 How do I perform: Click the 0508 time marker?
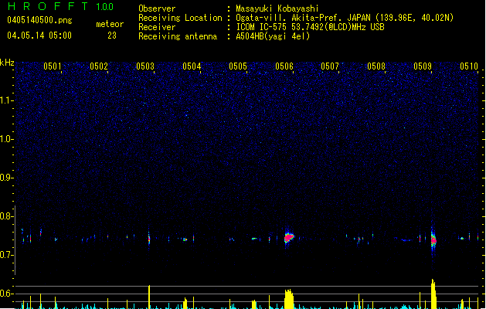376,66
